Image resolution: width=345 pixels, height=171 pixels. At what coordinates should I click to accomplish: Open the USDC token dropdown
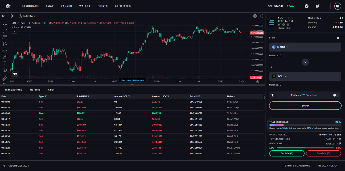coord(281,47)
